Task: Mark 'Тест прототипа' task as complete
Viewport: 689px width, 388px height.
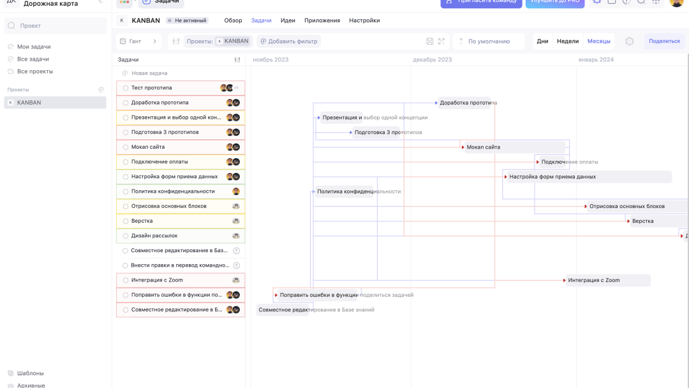Action: (126, 88)
